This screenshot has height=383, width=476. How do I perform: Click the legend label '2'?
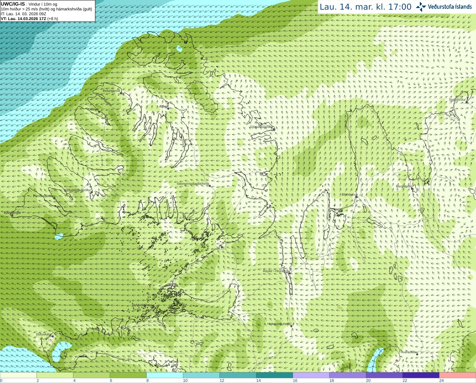[x=38, y=380]
